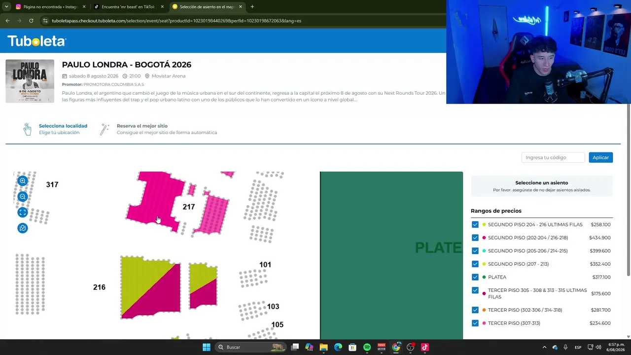Viewport: 631px width, 355px height.
Task: Click the hand pointer icon for Selecciona localidad
Action: (x=28, y=129)
